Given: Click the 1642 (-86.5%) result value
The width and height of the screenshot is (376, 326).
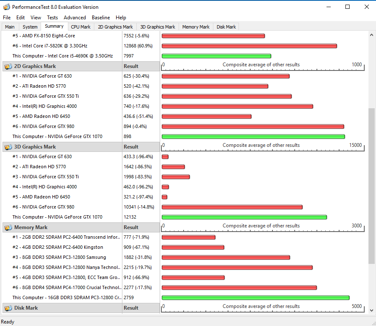Looking at the screenshot, I should [137, 167].
